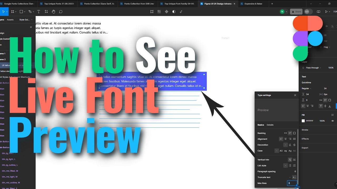
Task: Click the Max lines input field
Action: click(292, 183)
